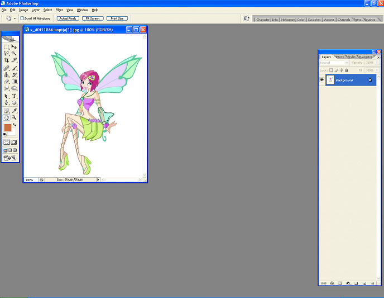Reset to default black and white colors

[x=4, y=134]
